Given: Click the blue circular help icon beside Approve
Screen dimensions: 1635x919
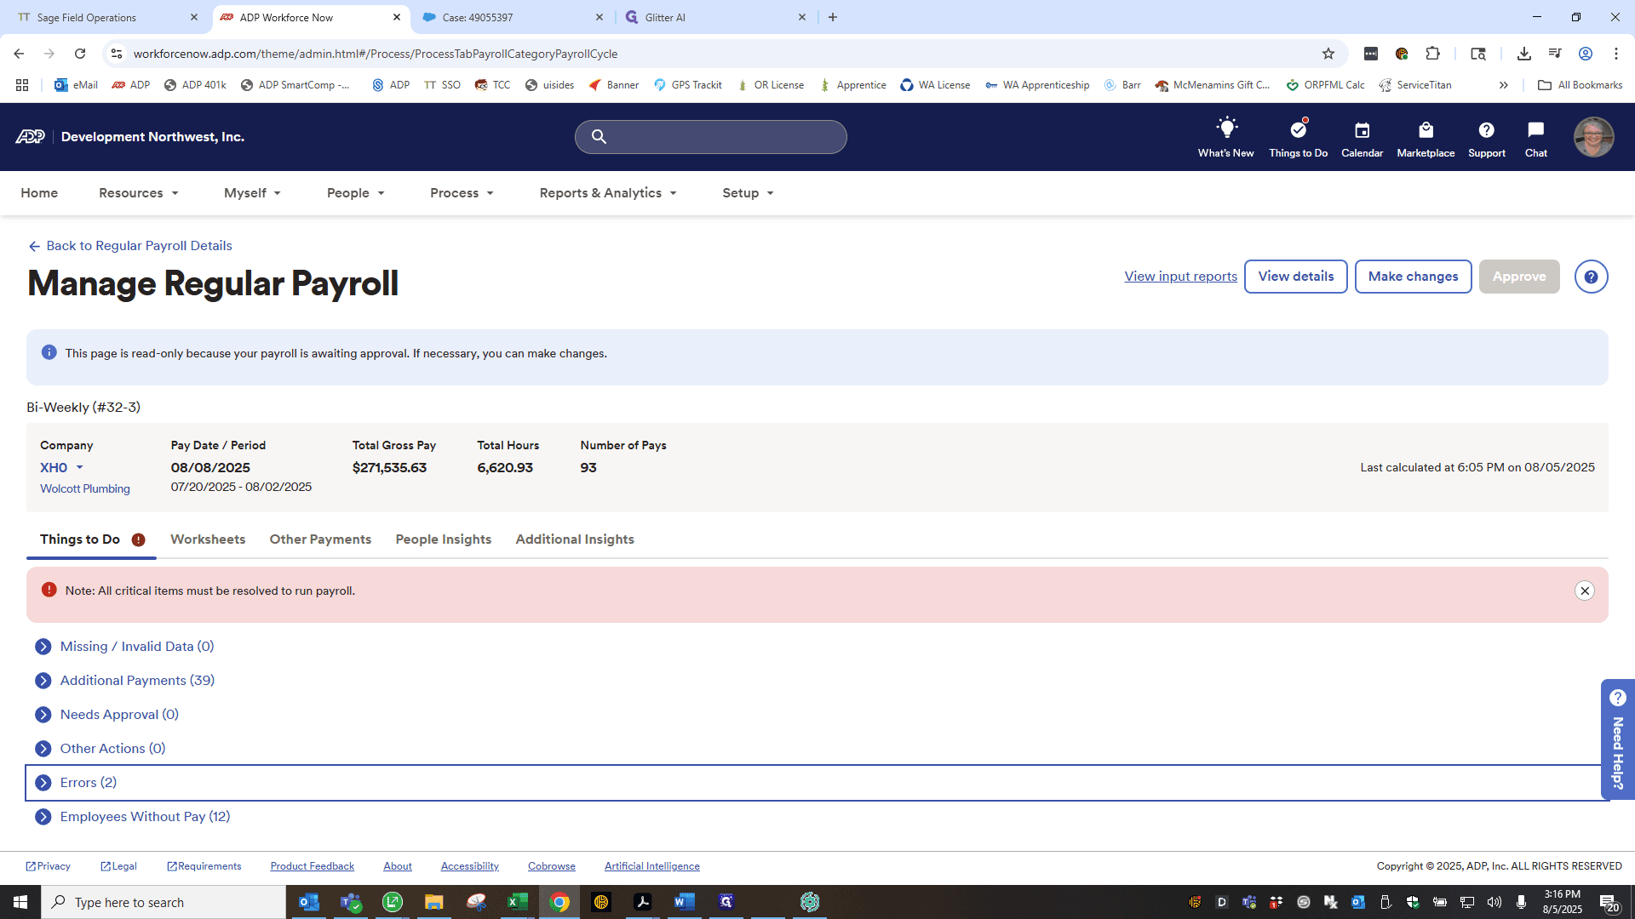Looking at the screenshot, I should [1591, 277].
